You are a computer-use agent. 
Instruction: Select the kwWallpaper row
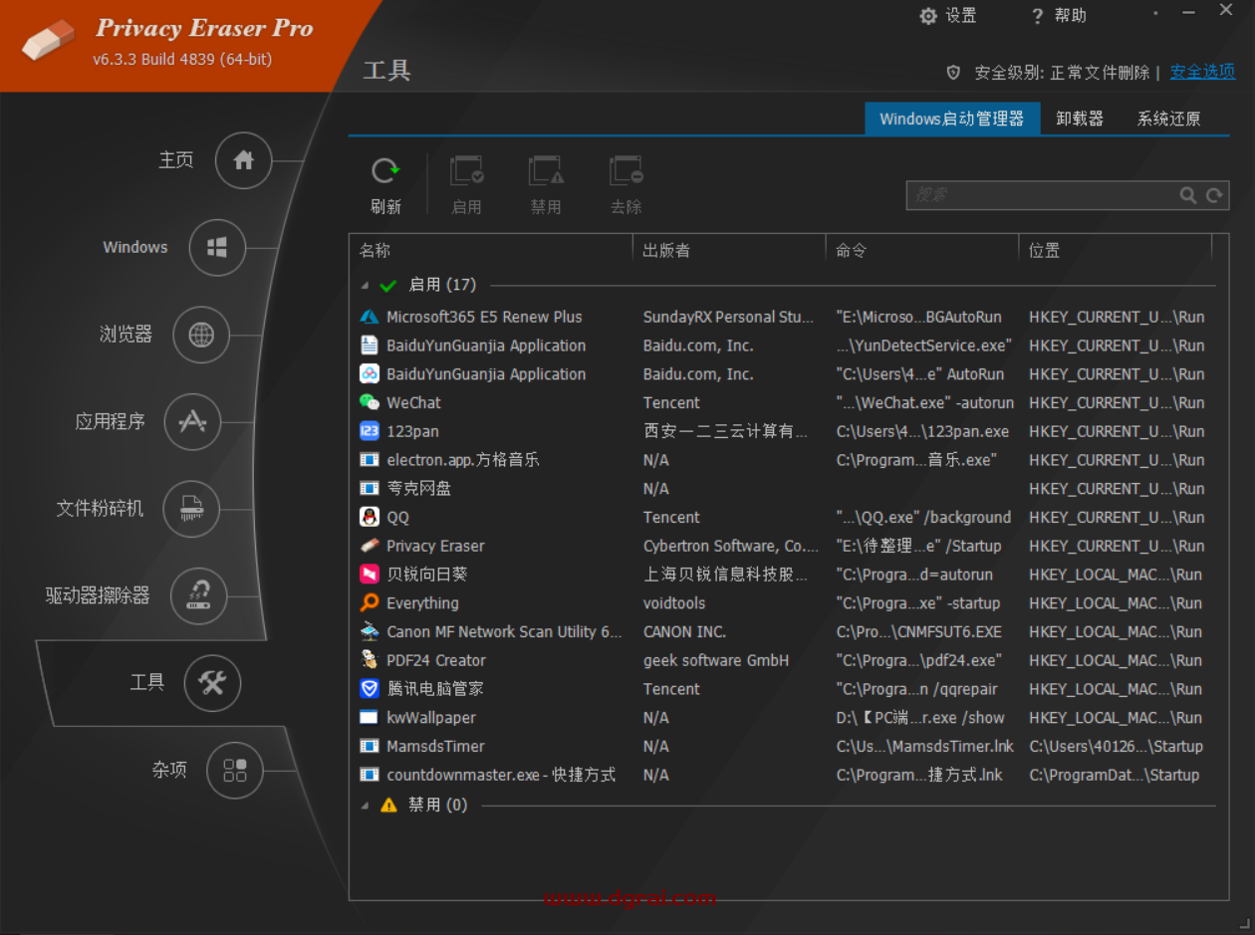coord(782,717)
